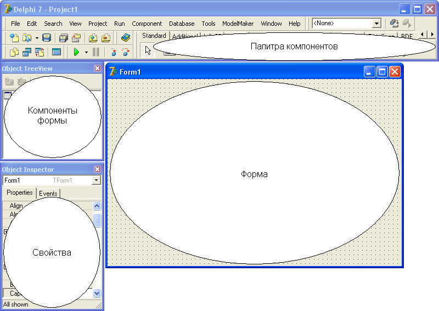Click the Open Project folder icon
Viewport: 439px width, 311px height.
[76, 38]
